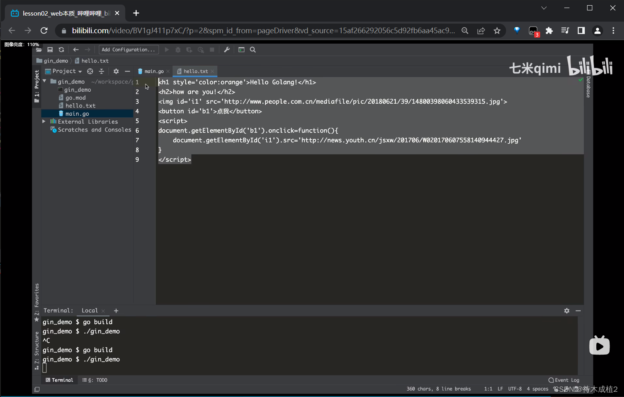Switch to the hello.txt editor tab
Screen dimensions: 624x397
pos(196,71)
